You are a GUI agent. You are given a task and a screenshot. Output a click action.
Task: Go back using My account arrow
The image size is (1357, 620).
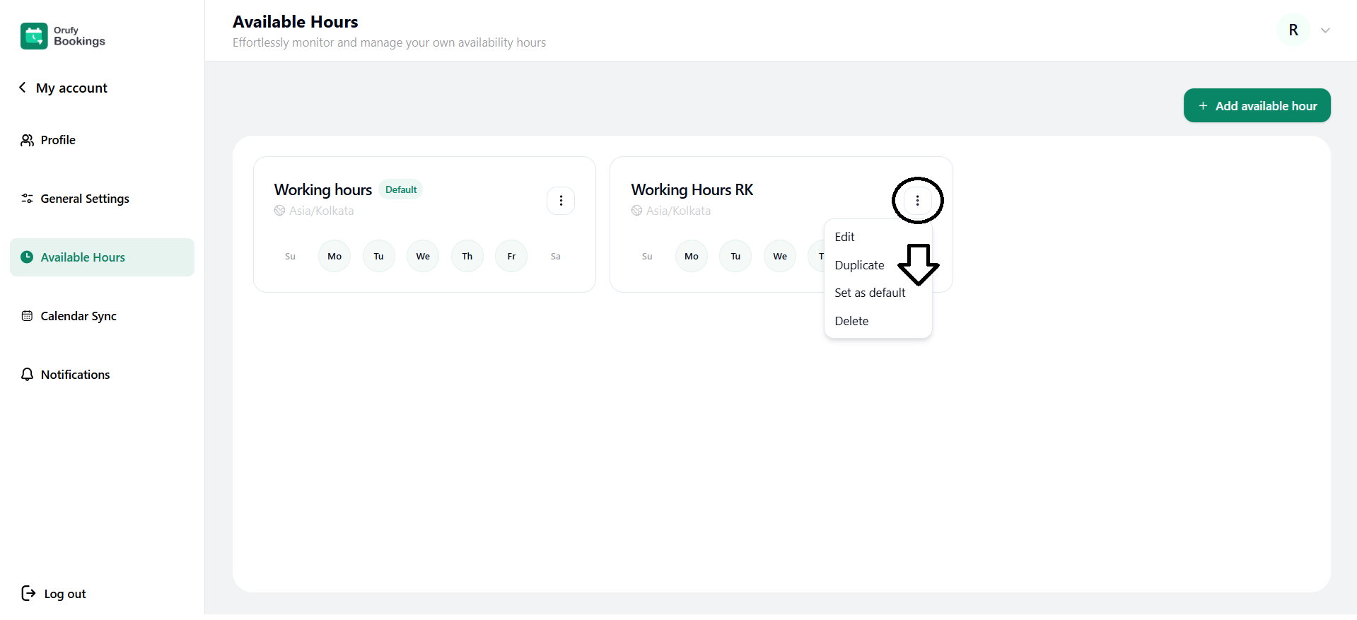point(23,88)
